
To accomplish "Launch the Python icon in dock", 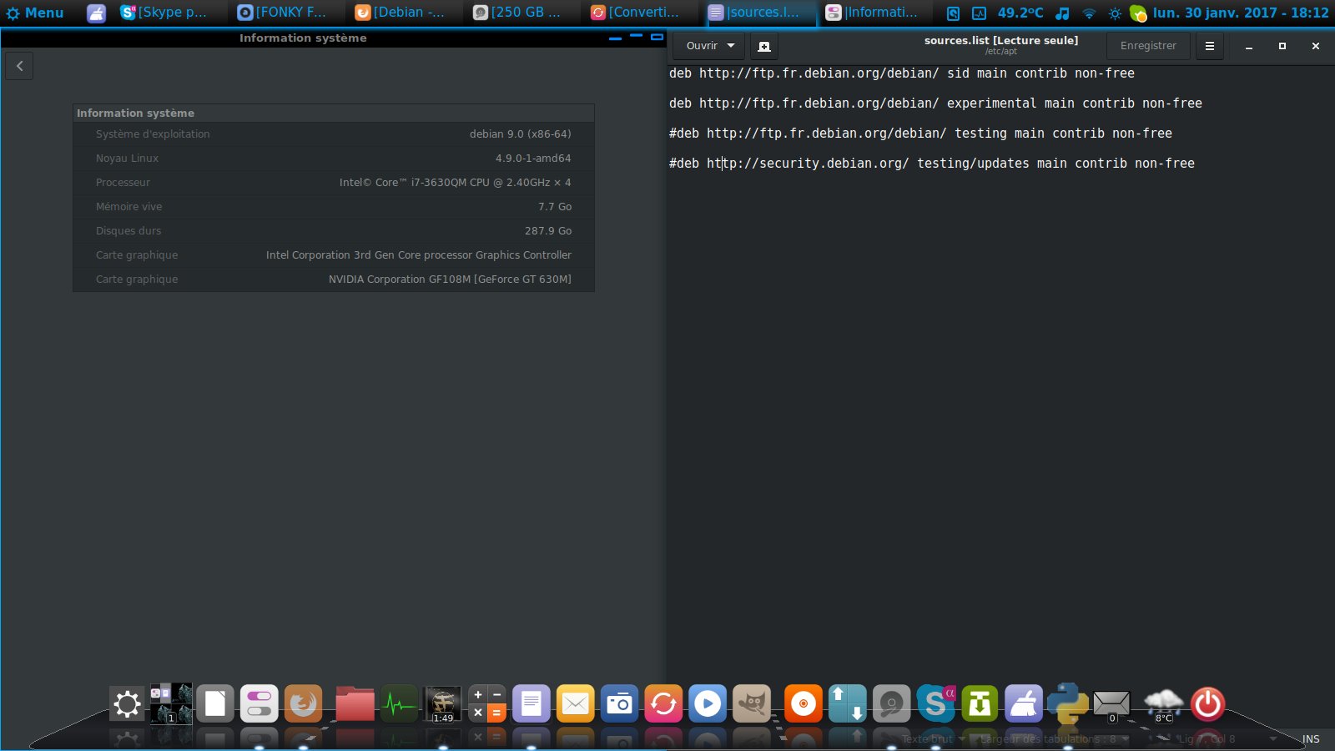I will tap(1068, 703).
